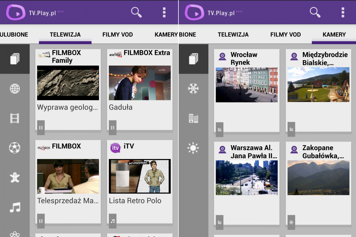Tap the 'Gaduła' program title
This screenshot has width=356, height=237.
[121, 107]
